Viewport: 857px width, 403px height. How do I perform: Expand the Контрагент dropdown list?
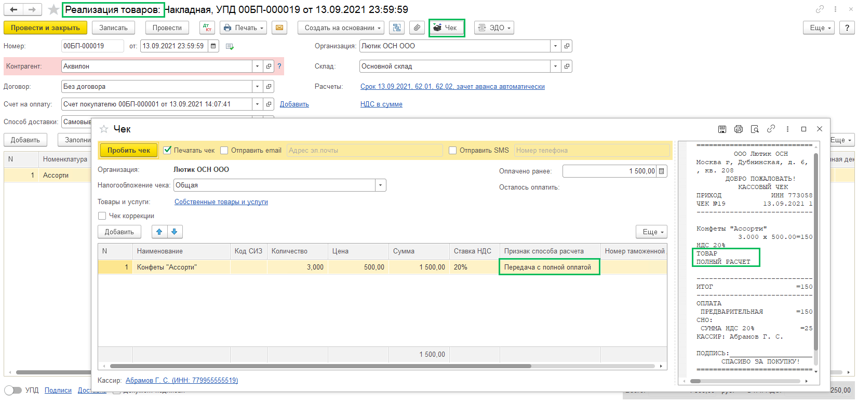click(257, 66)
